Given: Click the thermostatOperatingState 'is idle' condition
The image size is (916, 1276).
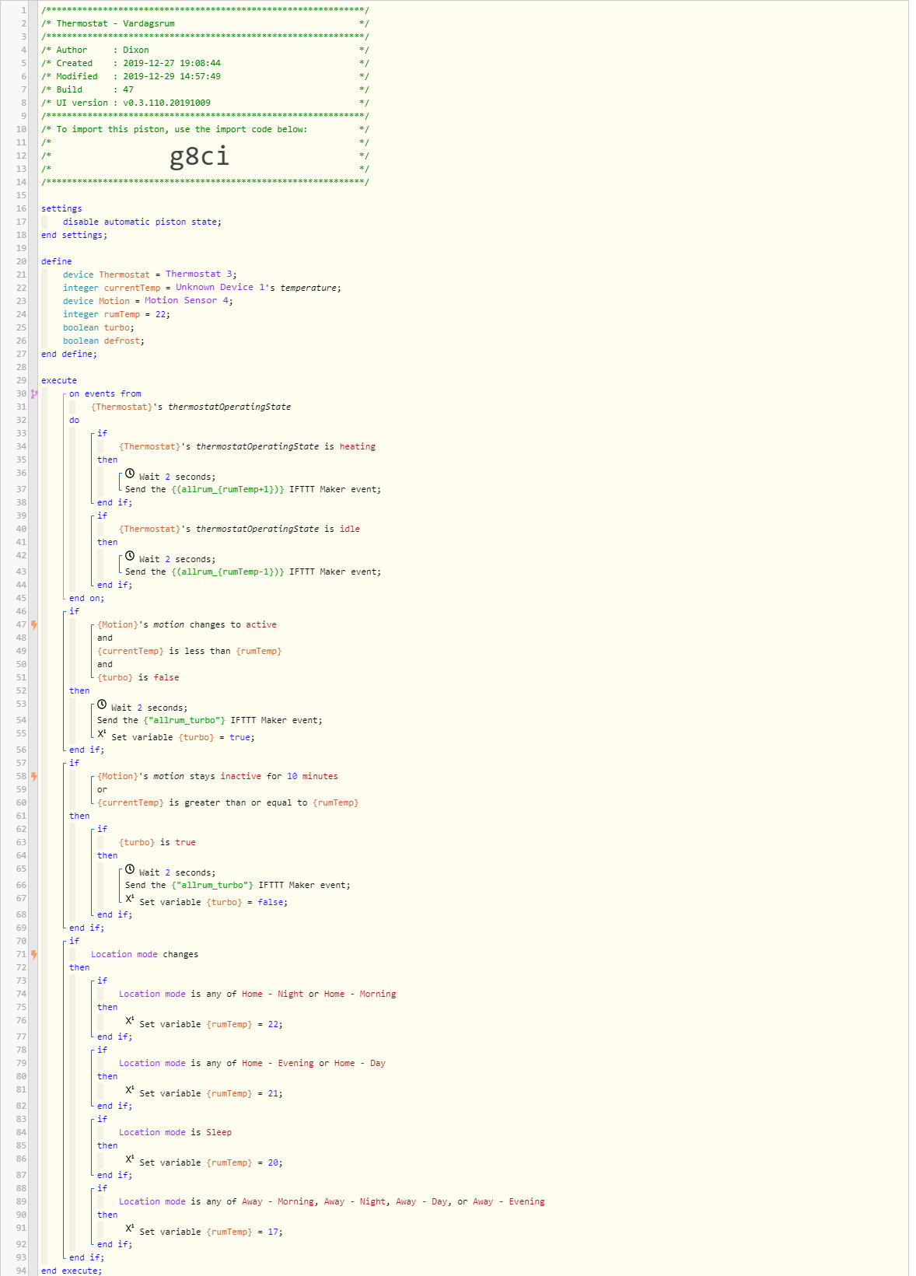Looking at the screenshot, I should (239, 529).
